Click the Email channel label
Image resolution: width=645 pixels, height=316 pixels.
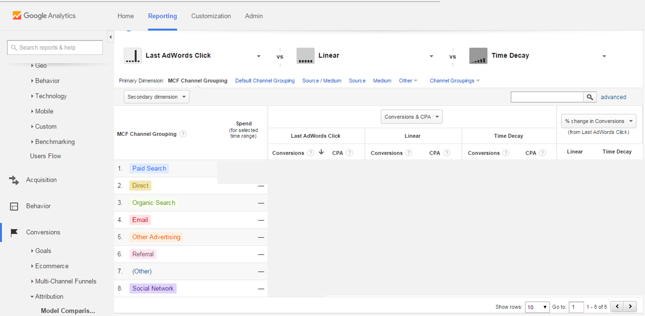point(140,220)
